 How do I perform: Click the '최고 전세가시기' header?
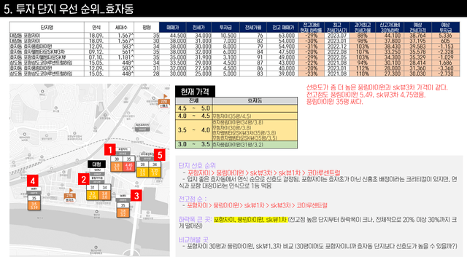point(337,28)
